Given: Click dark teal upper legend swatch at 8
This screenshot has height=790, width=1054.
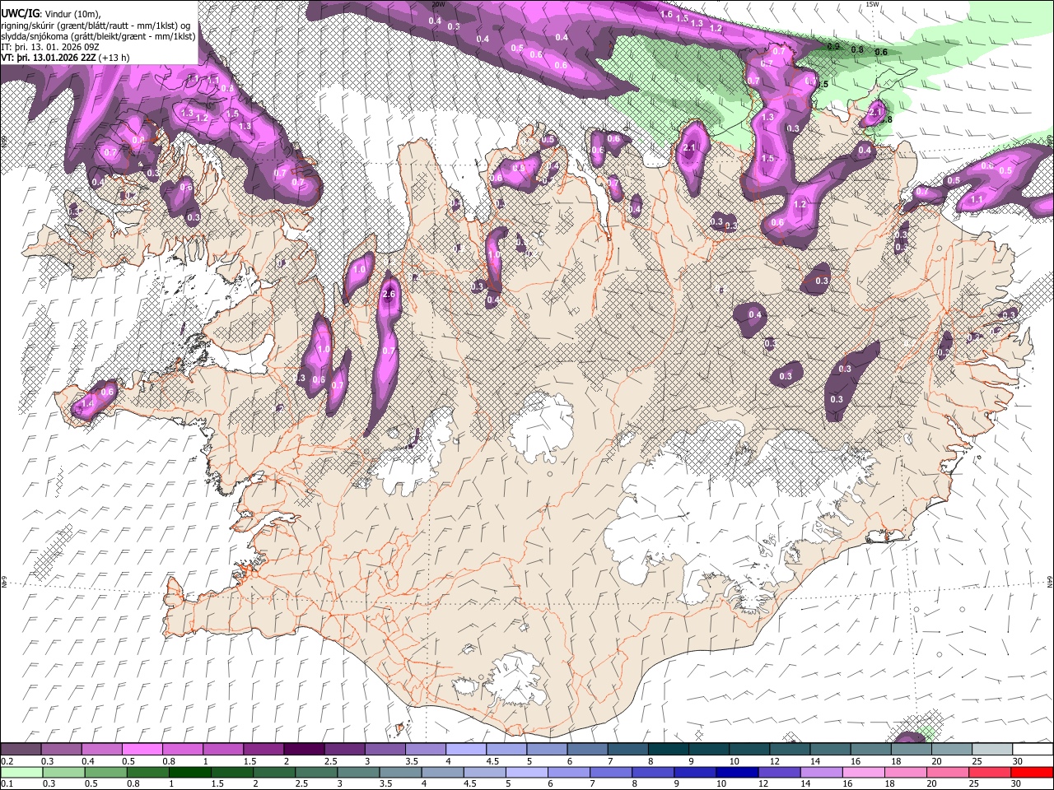Looking at the screenshot, I should tap(669, 749).
